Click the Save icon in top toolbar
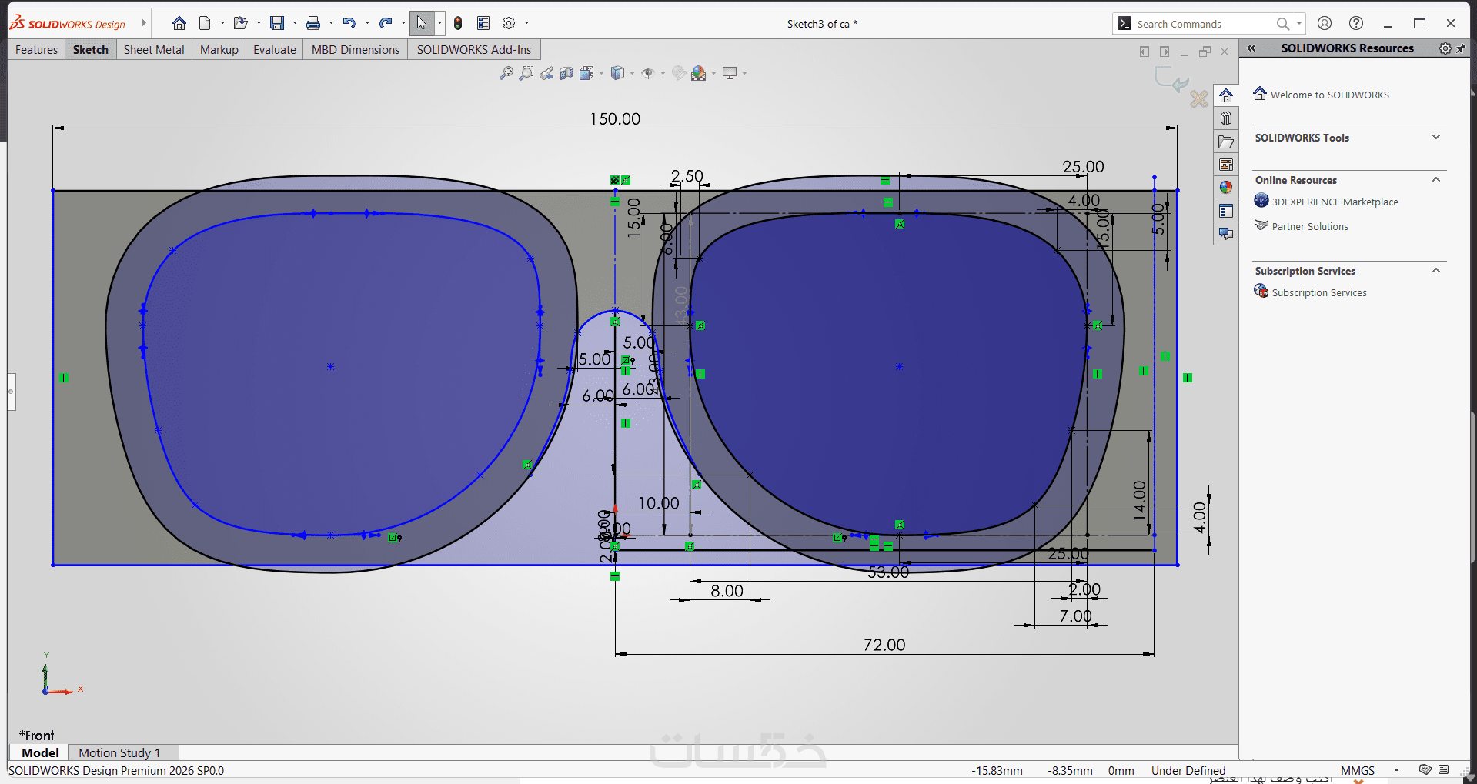Image resolution: width=1477 pixels, height=784 pixels. (277, 23)
